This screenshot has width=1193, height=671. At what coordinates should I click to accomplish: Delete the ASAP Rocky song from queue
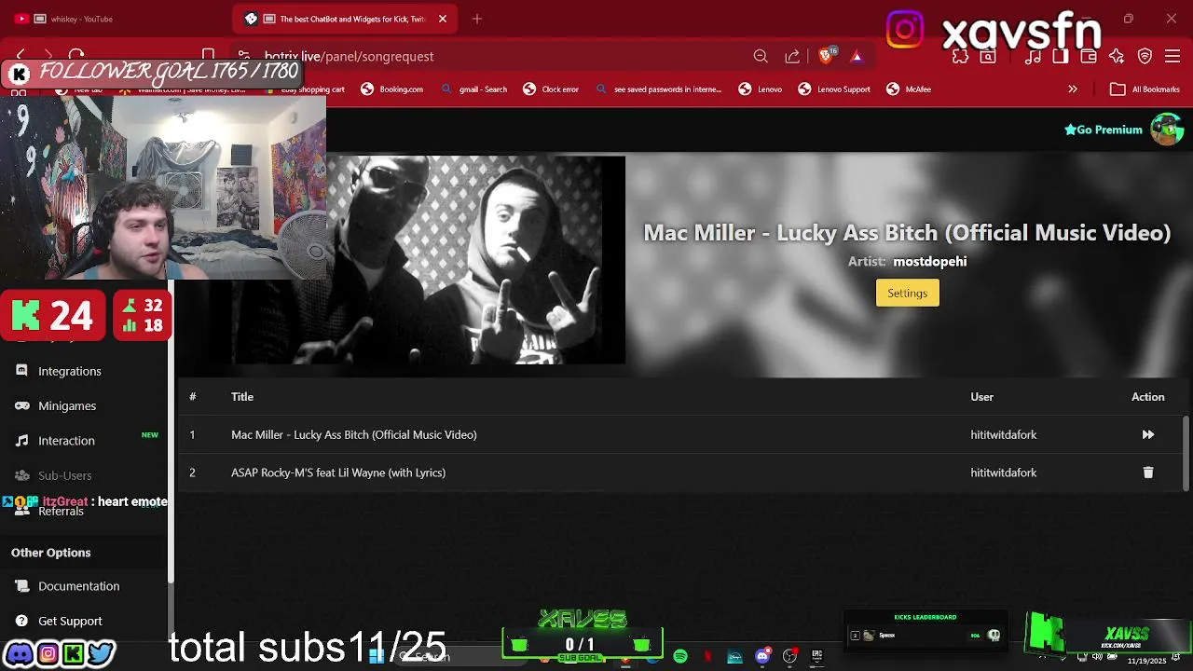[x=1148, y=472]
